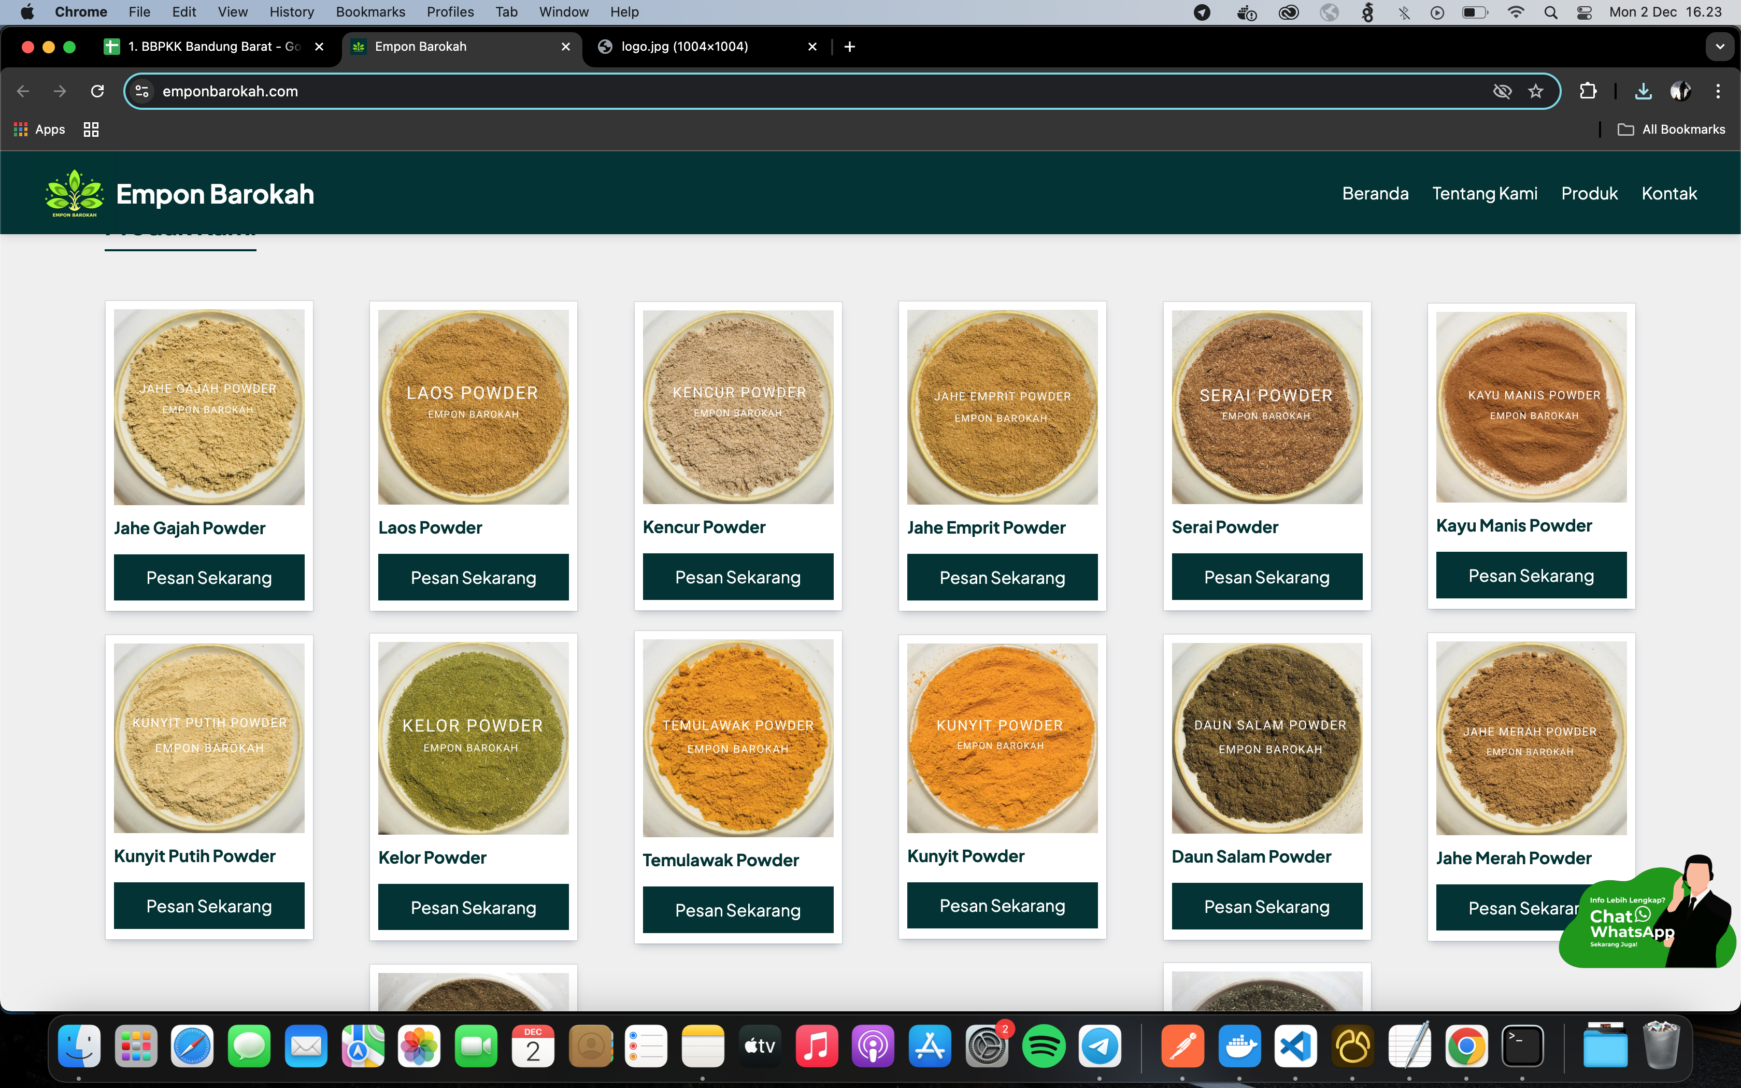Click the Temulawak Powder product title
This screenshot has width=1741, height=1088.
tap(720, 860)
